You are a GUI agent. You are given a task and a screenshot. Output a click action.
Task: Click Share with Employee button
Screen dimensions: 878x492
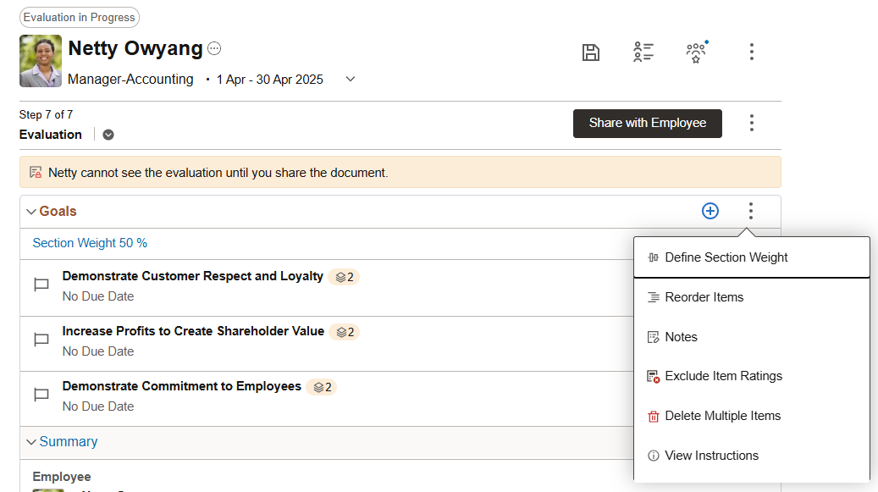(648, 123)
